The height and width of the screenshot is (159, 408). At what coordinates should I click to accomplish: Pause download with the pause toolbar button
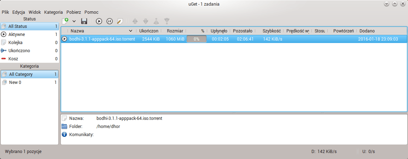point(110,21)
